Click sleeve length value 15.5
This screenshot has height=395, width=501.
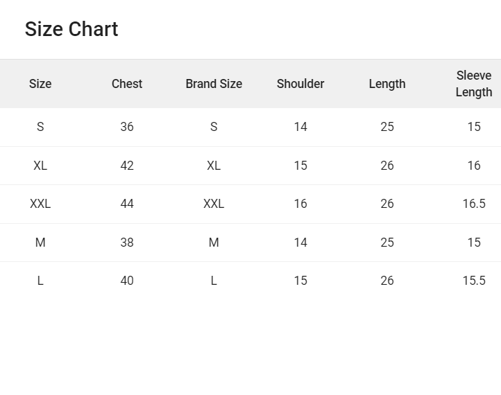point(474,281)
